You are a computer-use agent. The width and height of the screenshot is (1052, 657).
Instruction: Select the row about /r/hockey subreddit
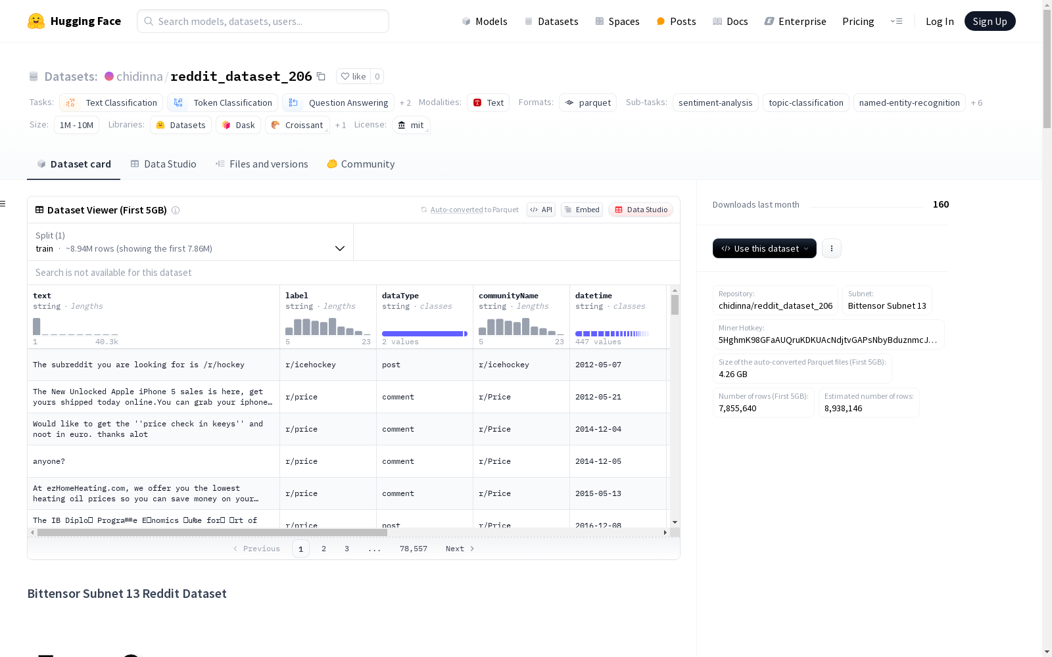point(347,365)
